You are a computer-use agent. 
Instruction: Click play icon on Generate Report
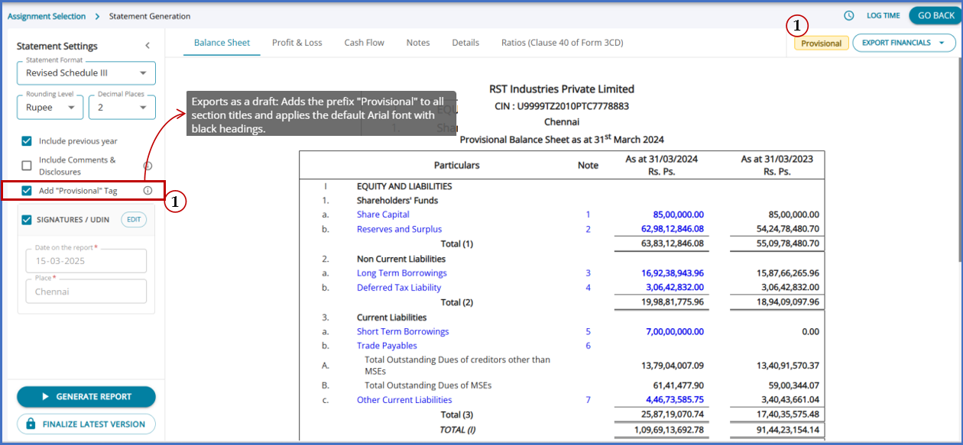(46, 397)
